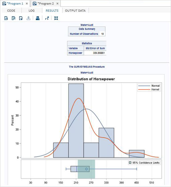171x187 pixels.
Task: Click the 95% Confidence Limits legend swatch
Action: pyautogui.click(x=130, y=162)
